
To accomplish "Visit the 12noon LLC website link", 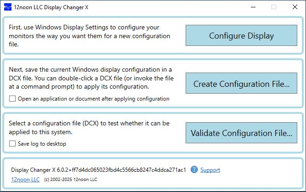I will [x=25, y=179].
